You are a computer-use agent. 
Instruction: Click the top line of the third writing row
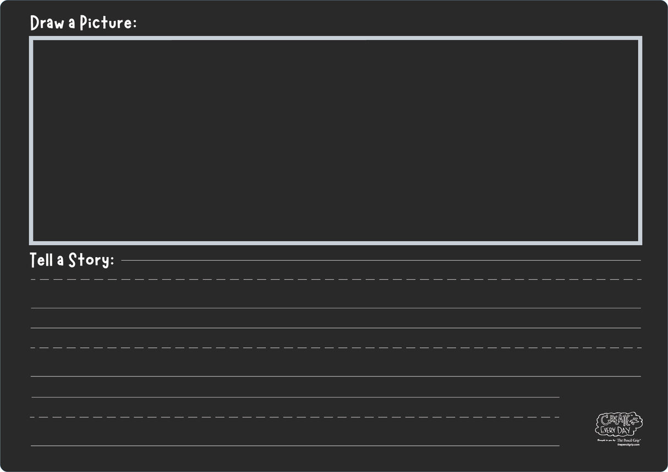click(x=295, y=397)
